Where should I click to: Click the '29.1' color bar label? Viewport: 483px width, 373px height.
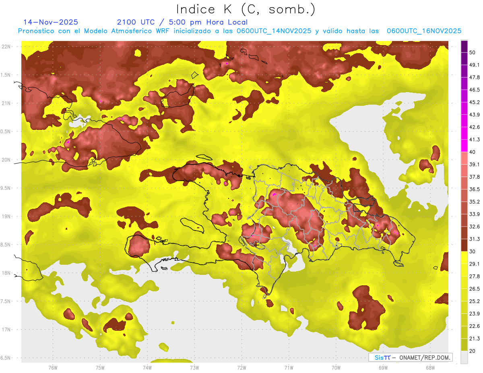tap(475, 264)
